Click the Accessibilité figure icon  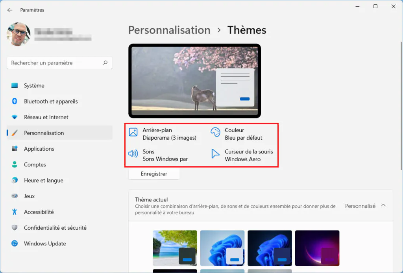point(15,212)
